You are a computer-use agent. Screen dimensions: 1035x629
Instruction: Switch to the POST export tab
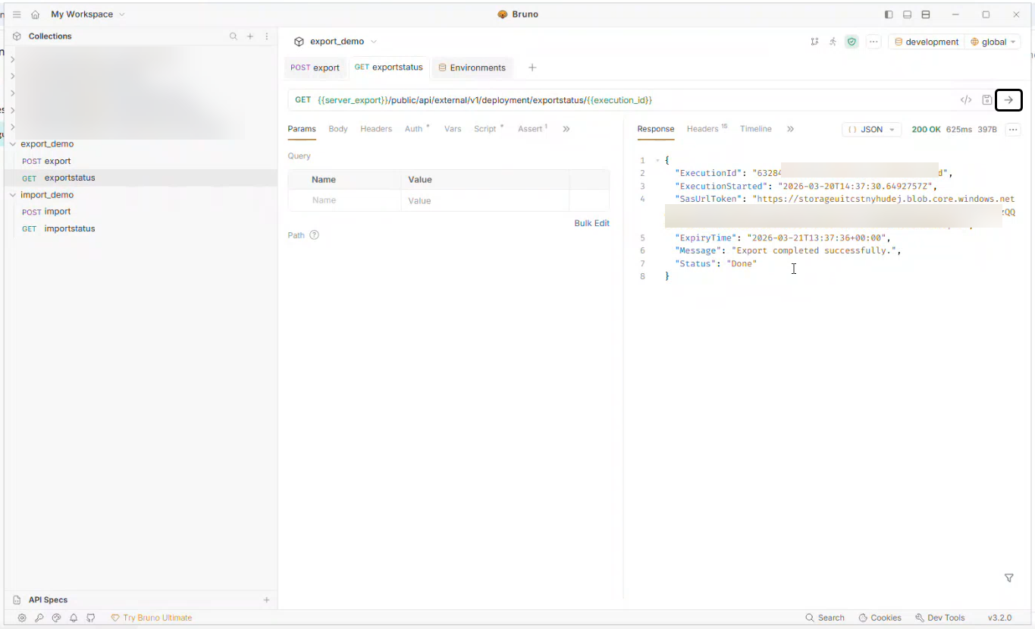[x=315, y=68]
